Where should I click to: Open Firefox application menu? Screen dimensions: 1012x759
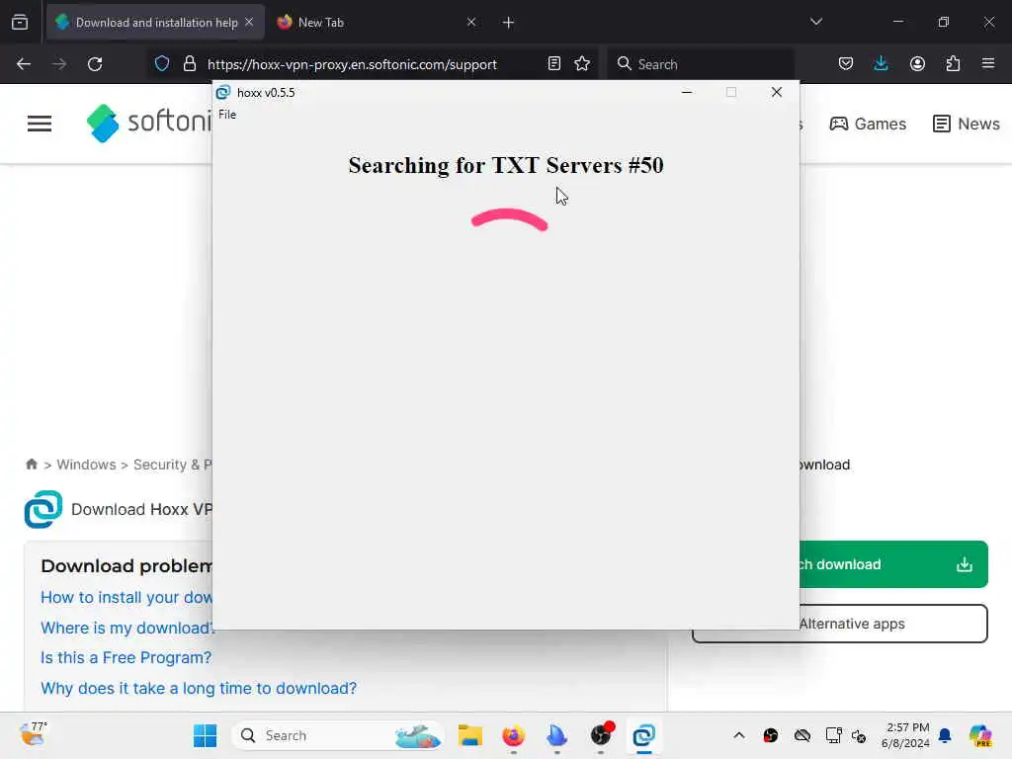[988, 64]
